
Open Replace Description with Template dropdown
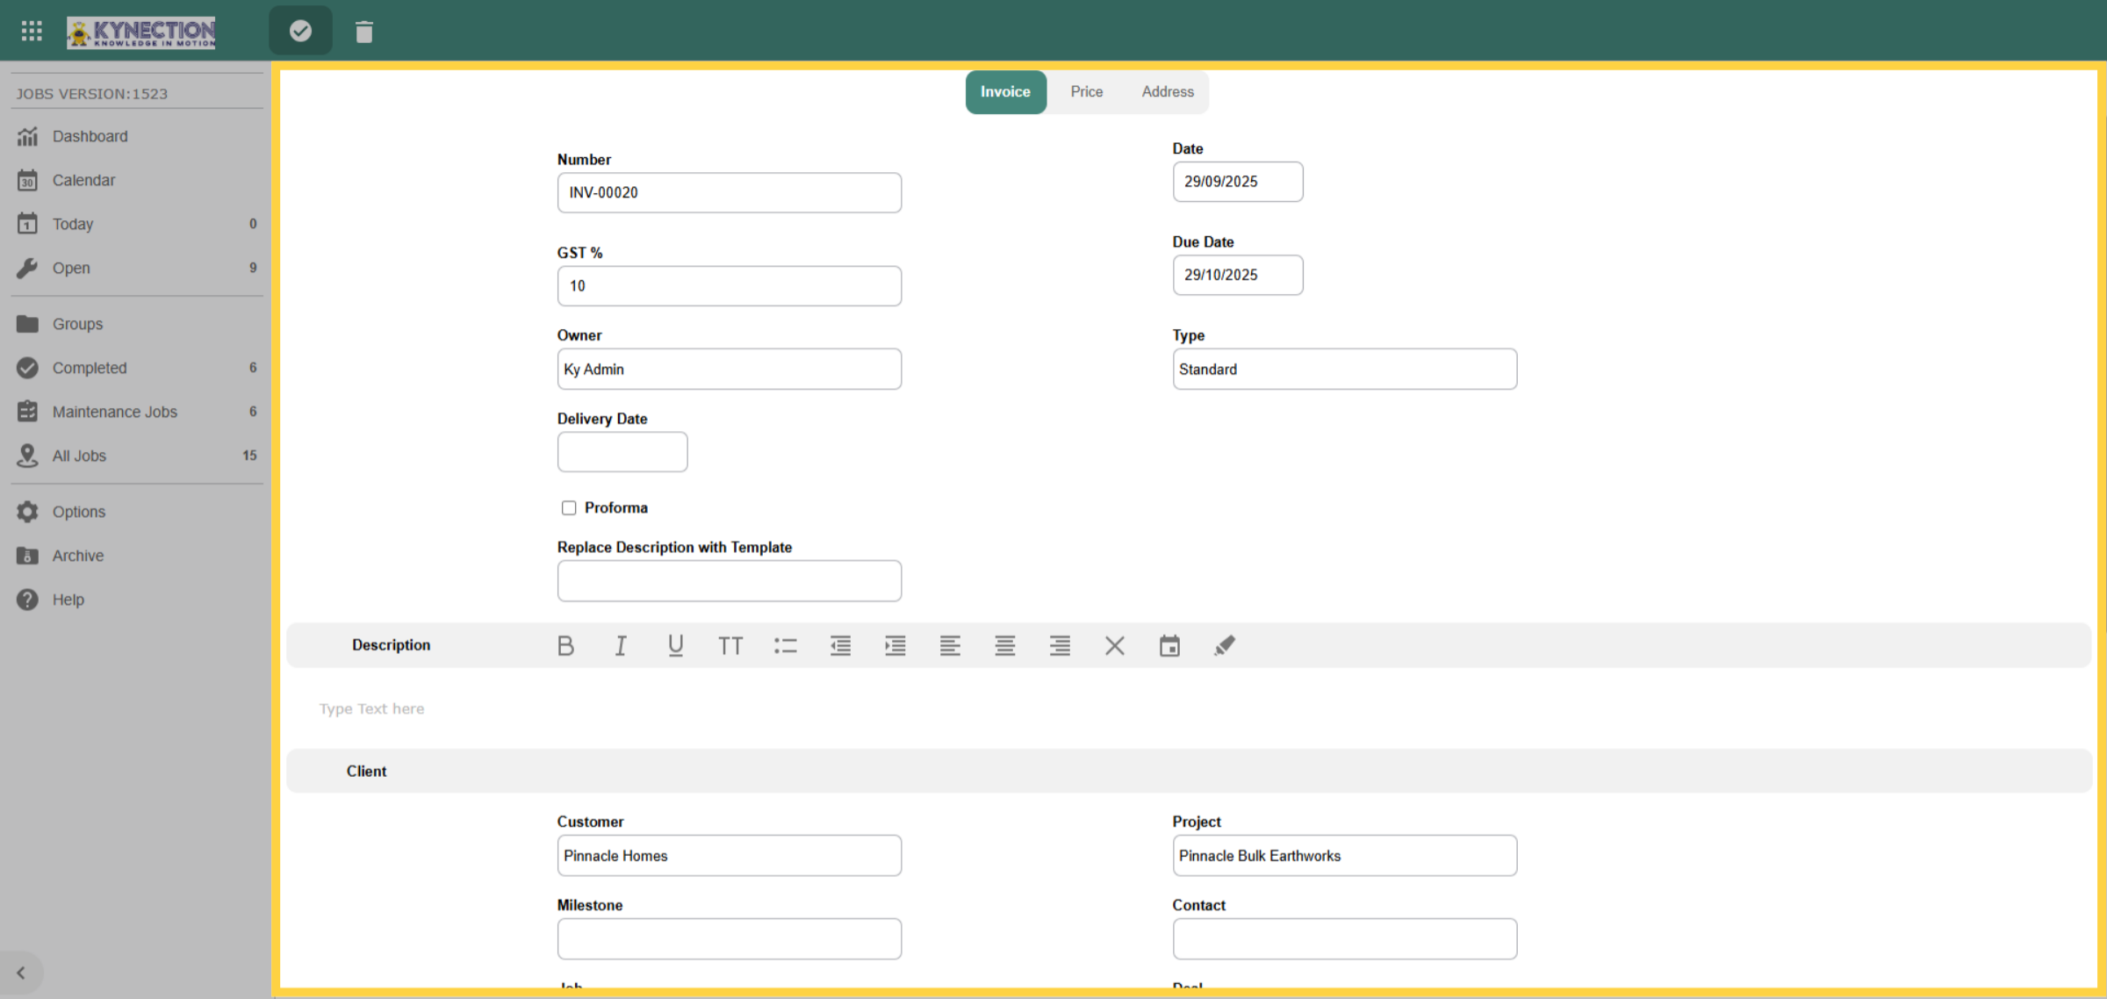pos(729,581)
